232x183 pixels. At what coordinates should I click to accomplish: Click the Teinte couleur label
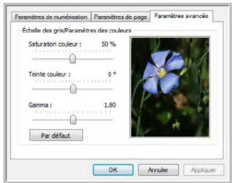click(49, 74)
